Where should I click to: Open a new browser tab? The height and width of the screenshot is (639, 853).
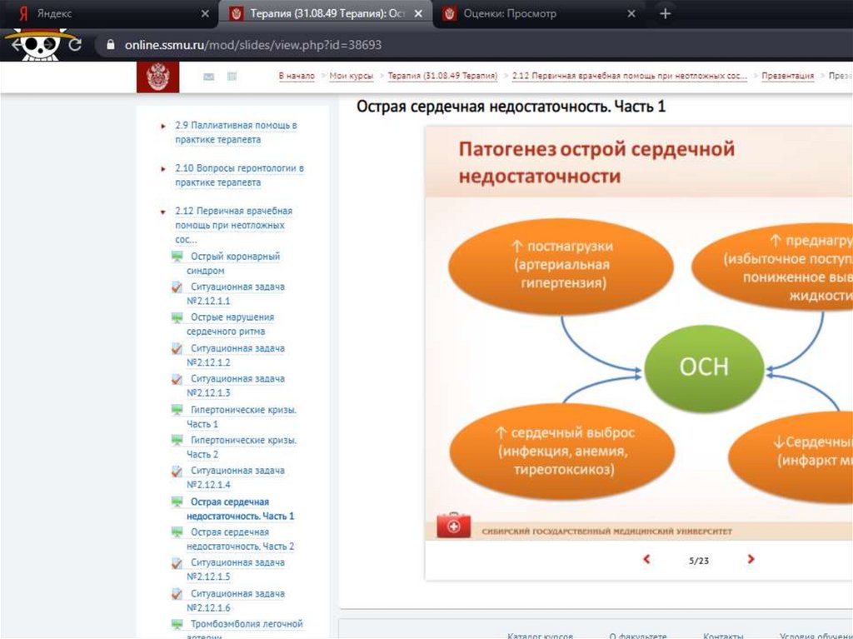click(665, 14)
